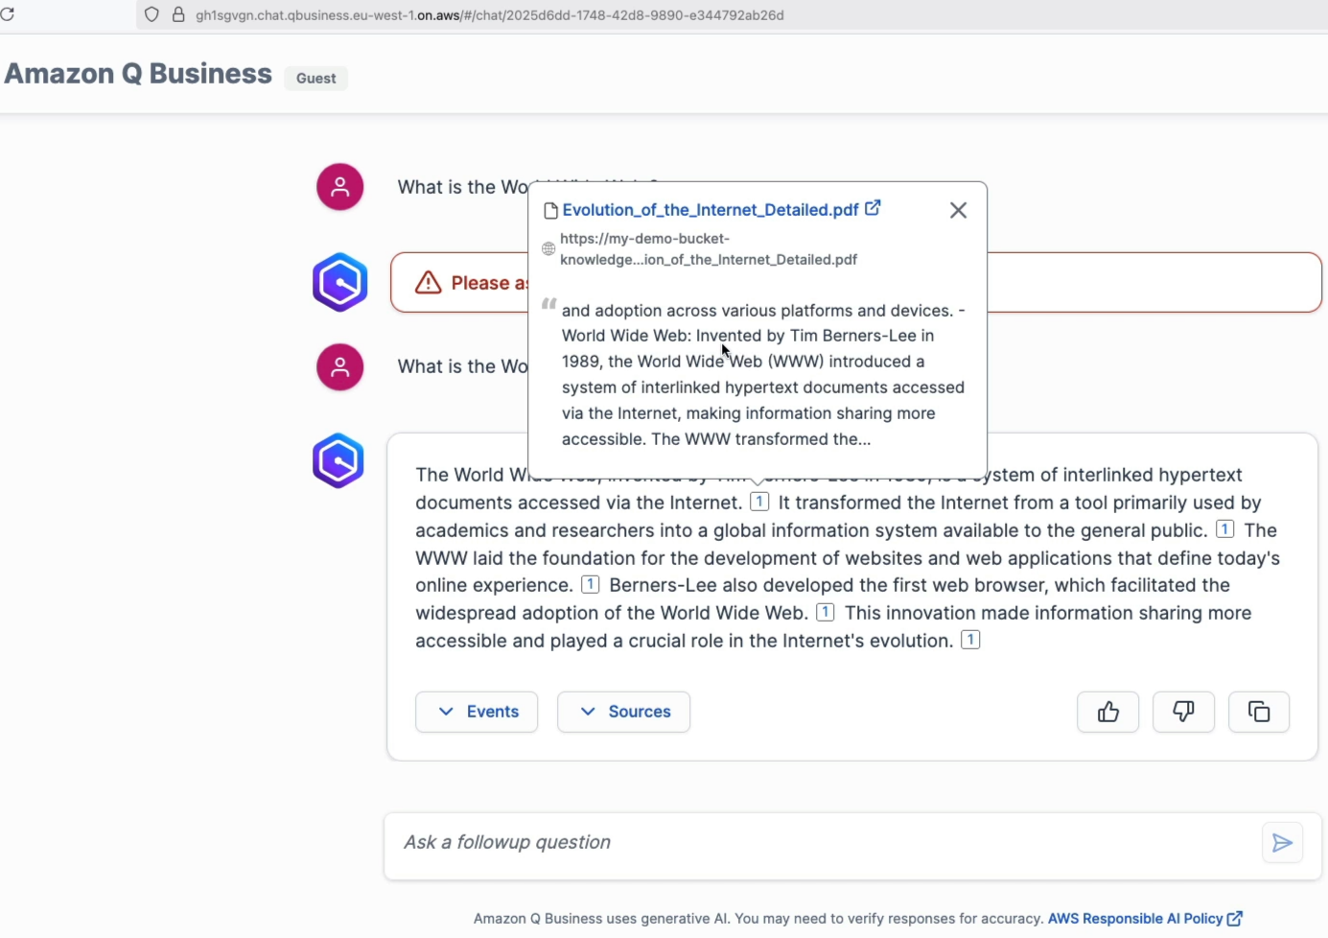Click the 'Please a' error message text
The width and height of the screenshot is (1328, 938).
click(x=489, y=283)
